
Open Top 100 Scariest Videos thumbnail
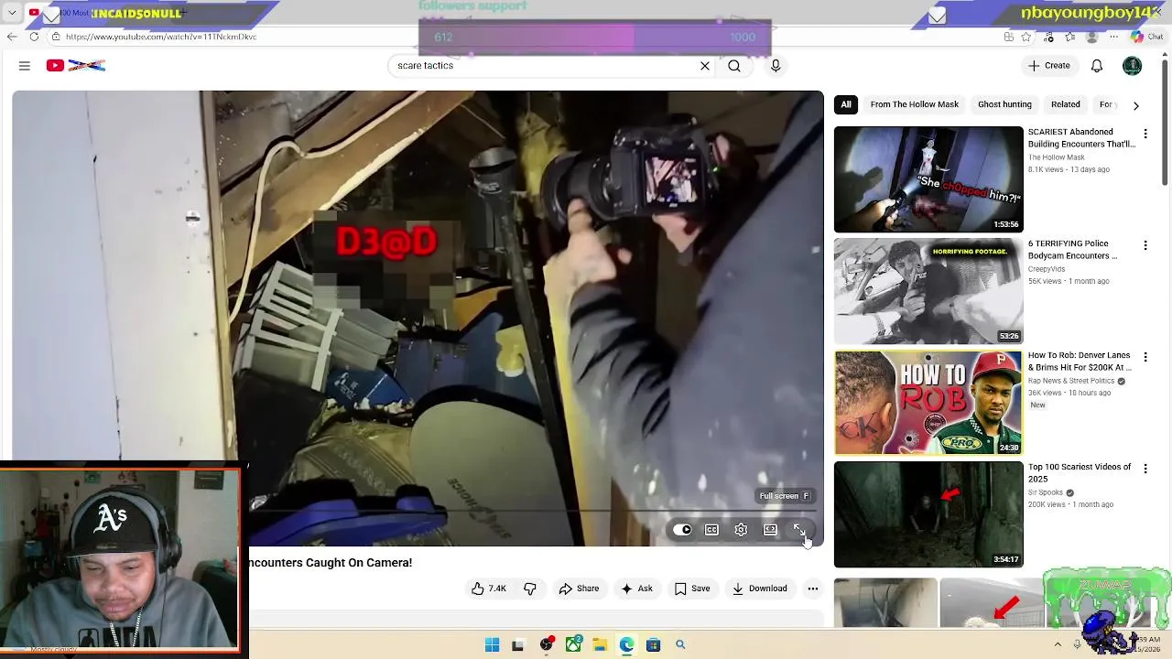pyautogui.click(x=928, y=514)
